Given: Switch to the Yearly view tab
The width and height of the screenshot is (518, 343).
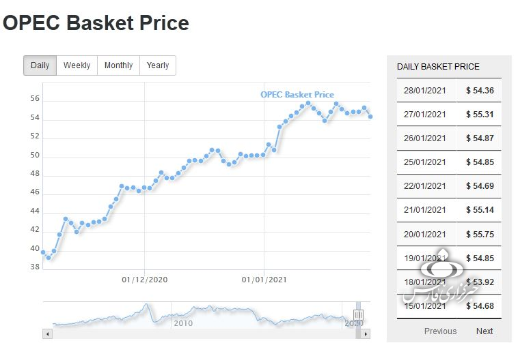Looking at the screenshot, I should tap(158, 65).
